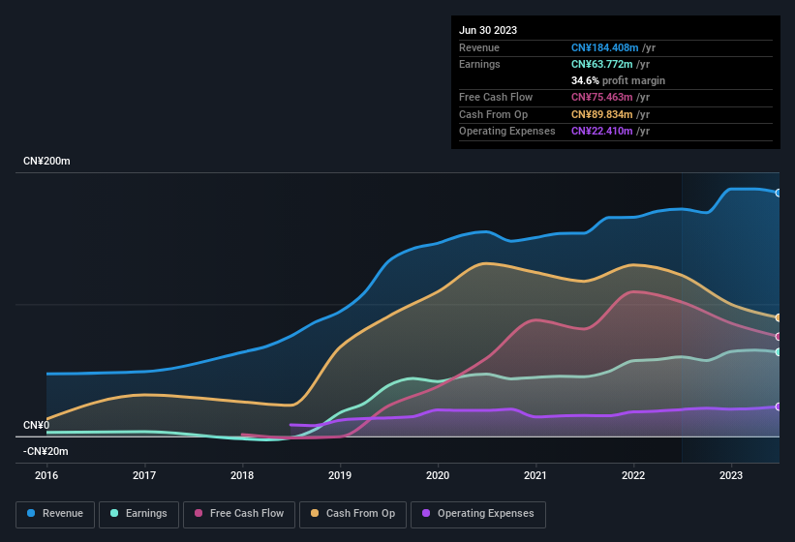795x542 pixels.
Task: Click the 2018 x-axis label
Action: [242, 475]
